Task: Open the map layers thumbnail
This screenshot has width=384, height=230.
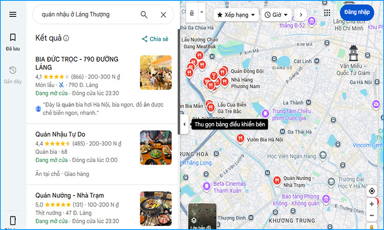Action: pyautogui.click(x=202, y=217)
